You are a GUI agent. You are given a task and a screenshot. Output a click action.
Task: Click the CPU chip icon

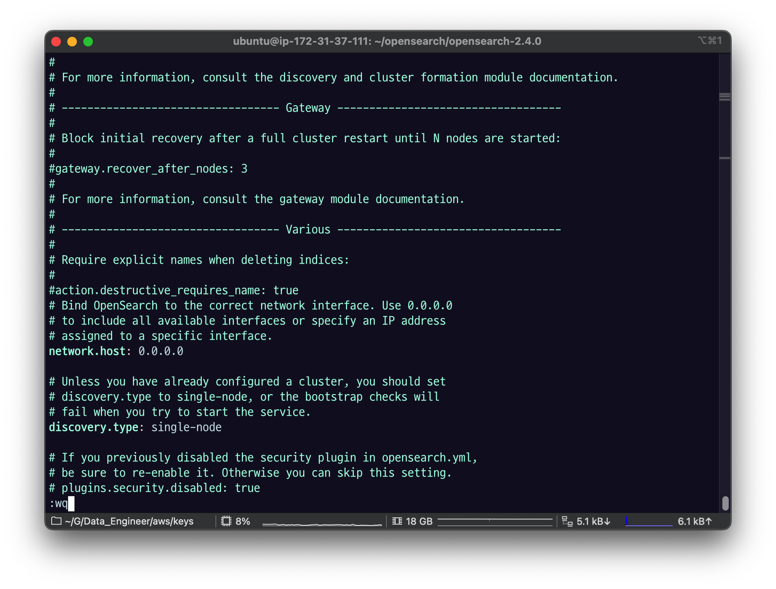(226, 521)
